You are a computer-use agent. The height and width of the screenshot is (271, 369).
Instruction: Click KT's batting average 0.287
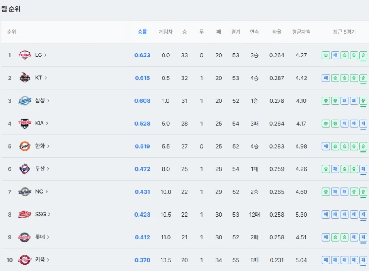tap(277, 78)
